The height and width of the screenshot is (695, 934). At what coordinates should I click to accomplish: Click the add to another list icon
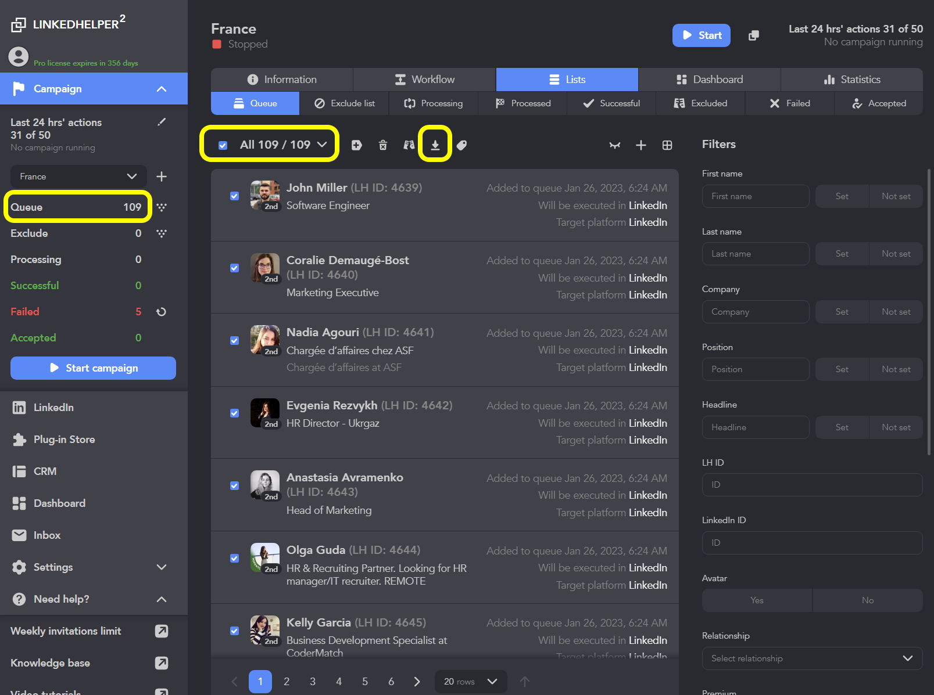tap(356, 145)
